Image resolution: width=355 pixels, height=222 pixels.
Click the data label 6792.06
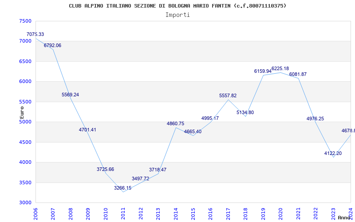[52, 46]
